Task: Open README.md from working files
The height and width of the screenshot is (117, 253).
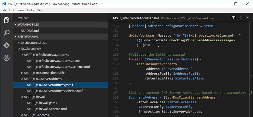Action: click(x=30, y=31)
